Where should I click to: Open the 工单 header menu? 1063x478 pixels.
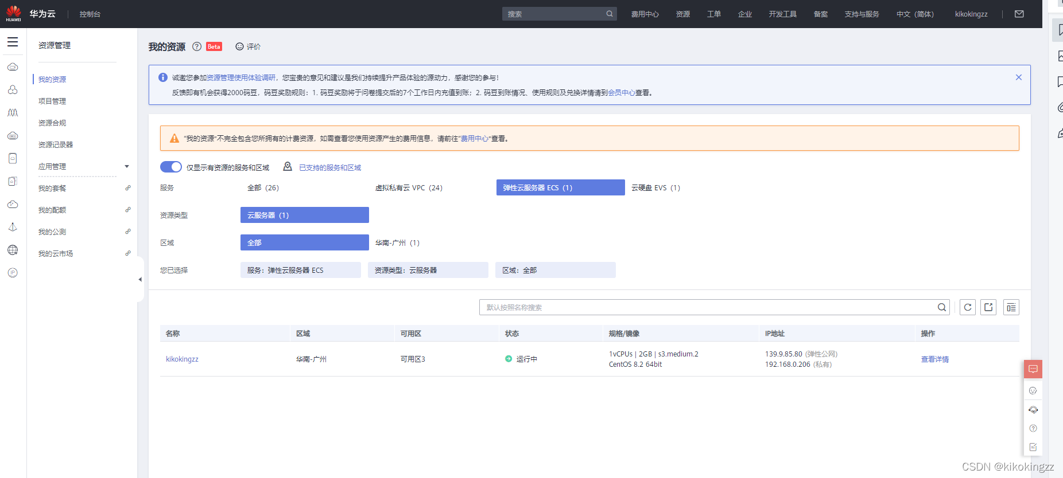[x=714, y=14]
